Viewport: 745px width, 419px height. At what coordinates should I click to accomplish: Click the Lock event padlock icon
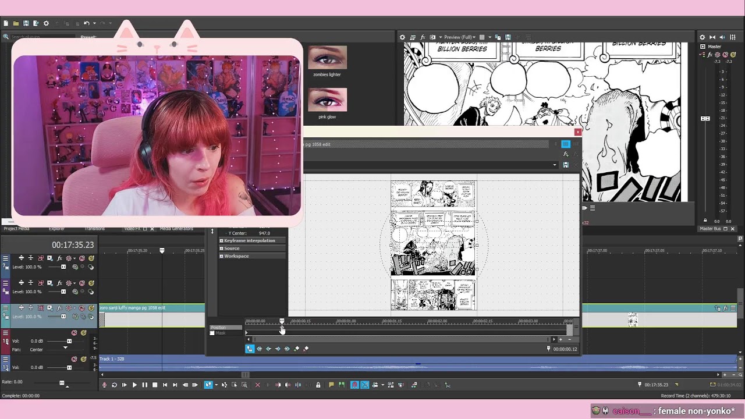point(318,385)
